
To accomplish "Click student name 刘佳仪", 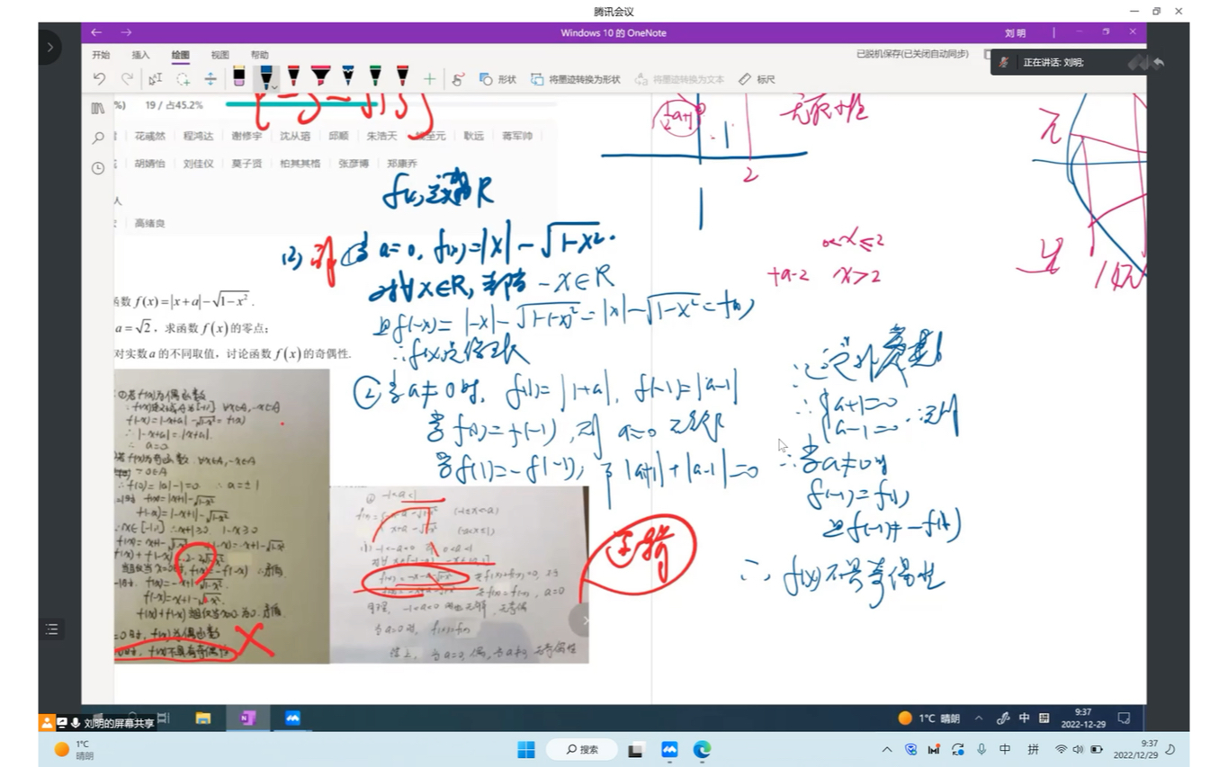I will [x=198, y=164].
